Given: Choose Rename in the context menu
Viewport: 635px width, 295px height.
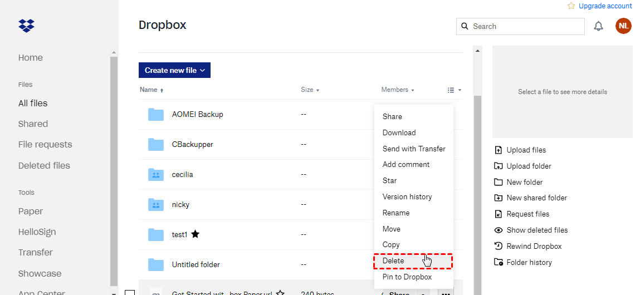Looking at the screenshot, I should pos(395,213).
